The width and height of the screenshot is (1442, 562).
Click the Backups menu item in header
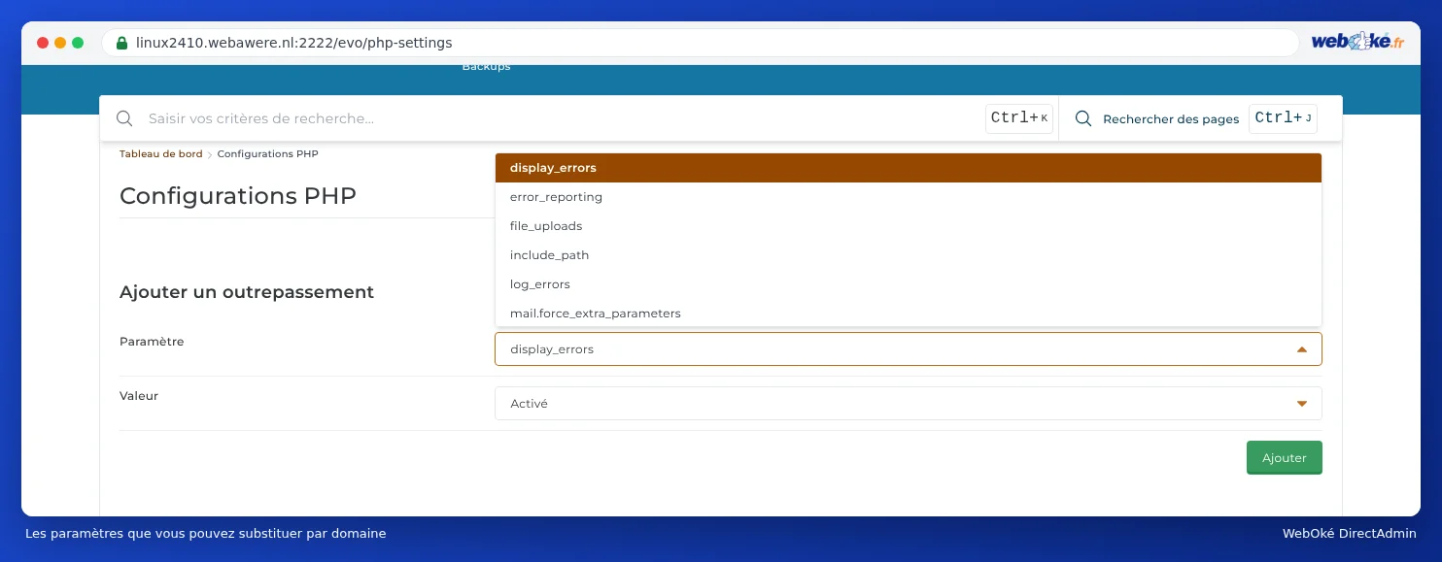click(x=486, y=67)
